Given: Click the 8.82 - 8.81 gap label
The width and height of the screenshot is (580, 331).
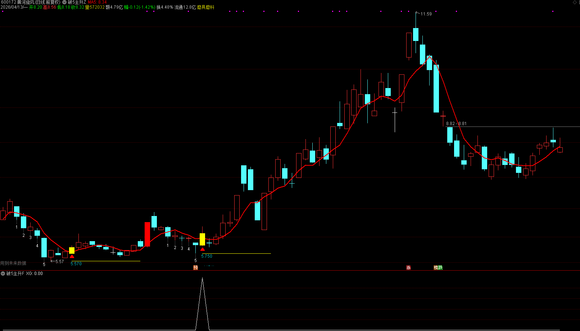Looking at the screenshot, I should coord(456,124).
